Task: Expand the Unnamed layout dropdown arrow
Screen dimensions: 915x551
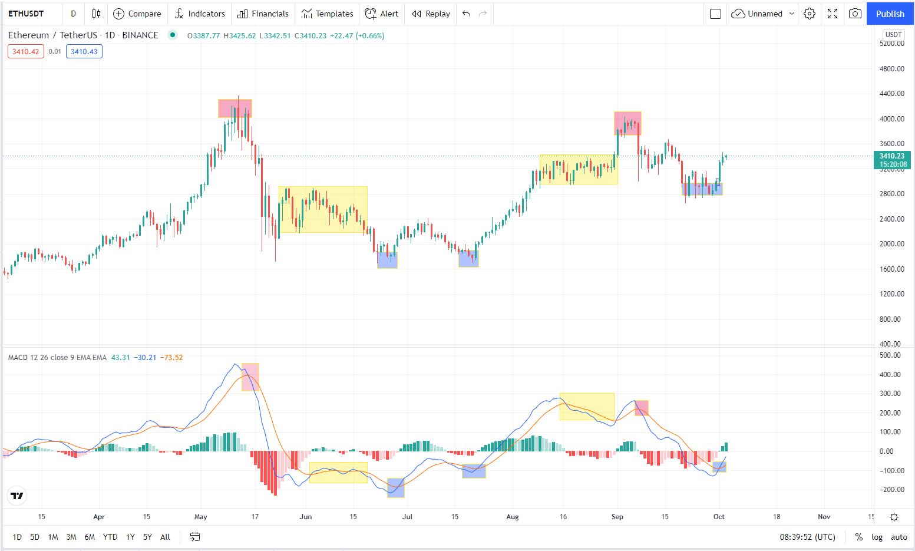Action: [791, 14]
